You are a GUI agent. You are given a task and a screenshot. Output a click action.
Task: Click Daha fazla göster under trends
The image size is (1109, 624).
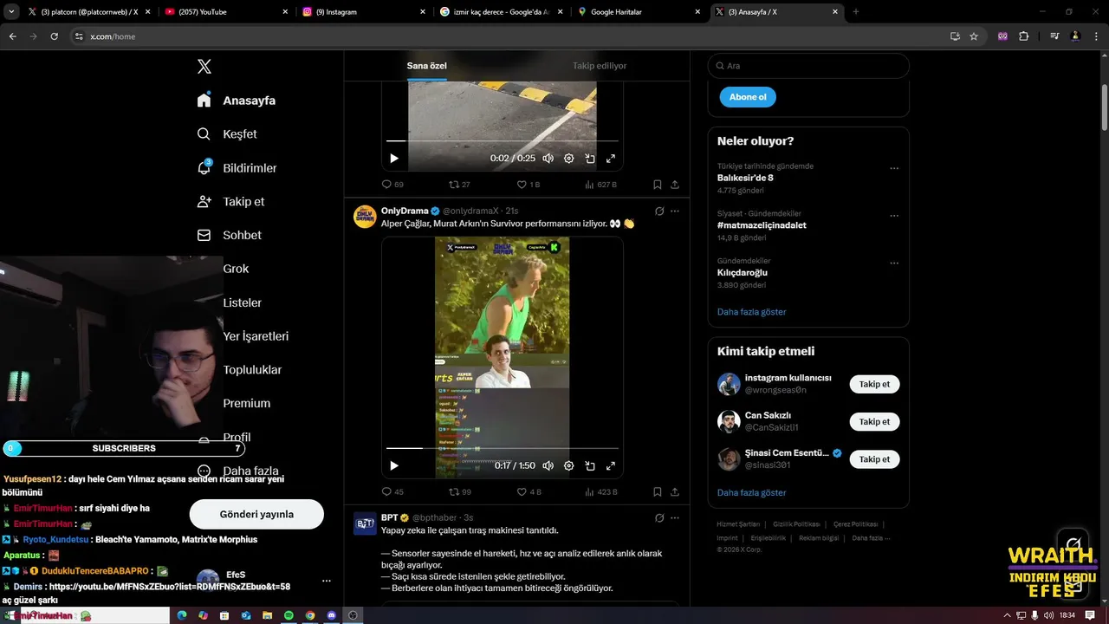tap(751, 312)
